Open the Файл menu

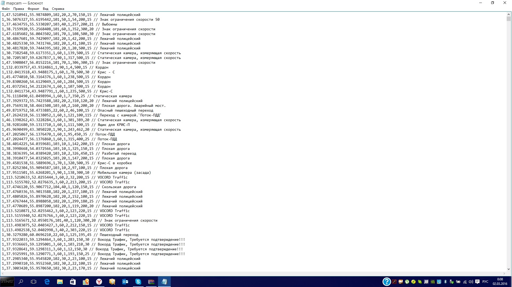(6, 9)
